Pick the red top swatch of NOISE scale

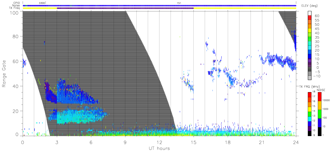point(319,97)
